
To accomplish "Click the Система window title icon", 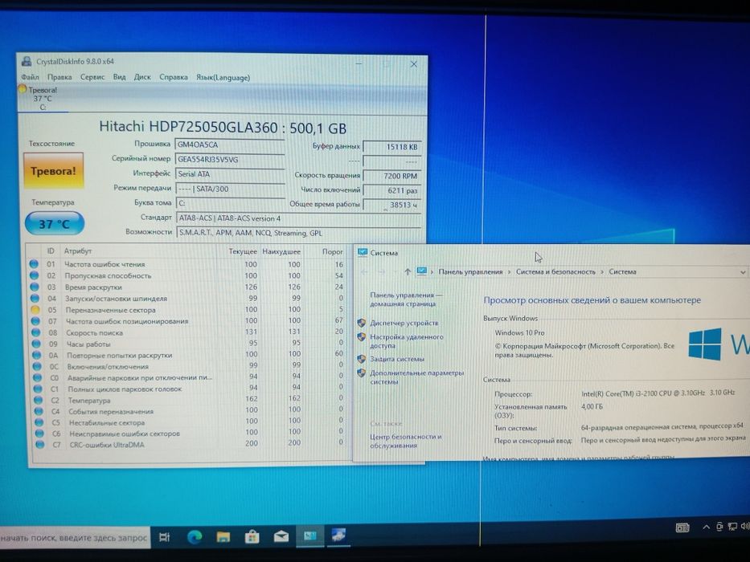I will click(x=363, y=252).
